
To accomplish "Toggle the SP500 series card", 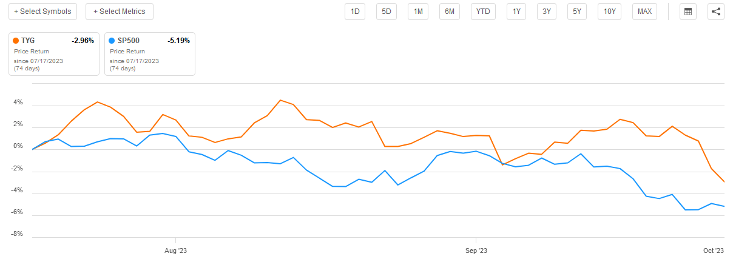I will [150, 53].
